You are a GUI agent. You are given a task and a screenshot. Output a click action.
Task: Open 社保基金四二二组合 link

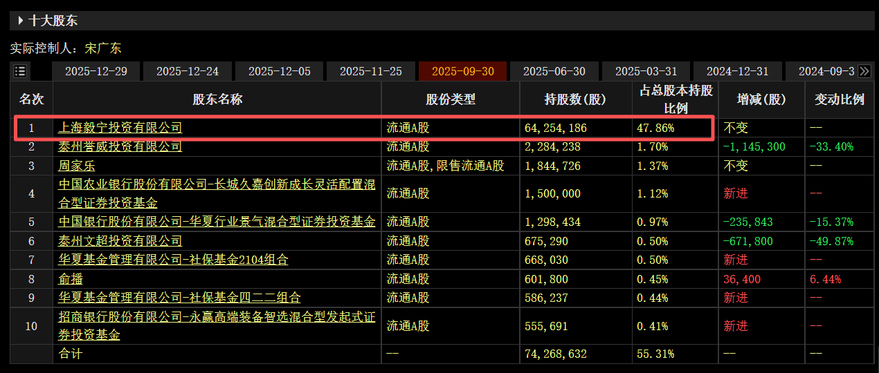tap(179, 298)
